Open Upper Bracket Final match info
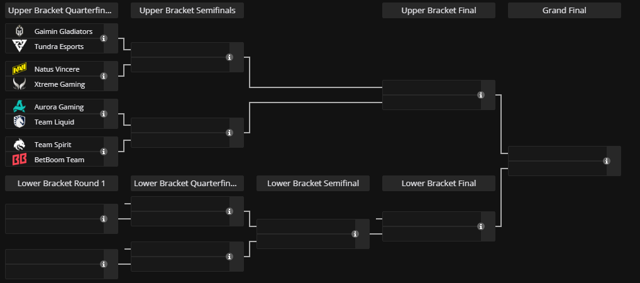This screenshot has width=640, height=283. pyautogui.click(x=481, y=95)
